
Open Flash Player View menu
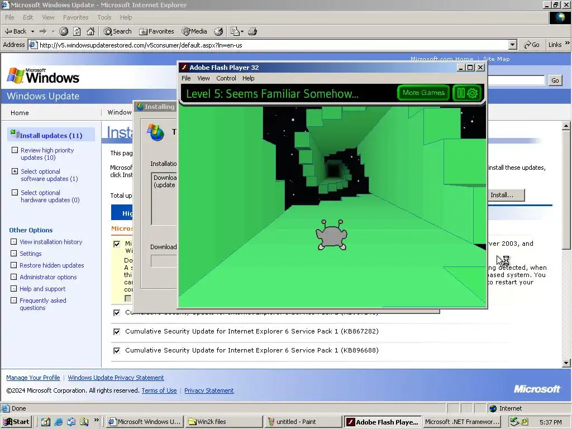pos(203,78)
